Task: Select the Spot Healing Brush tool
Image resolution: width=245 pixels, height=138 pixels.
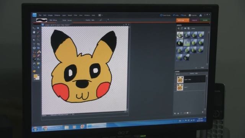Action: pyautogui.click(x=39, y=52)
